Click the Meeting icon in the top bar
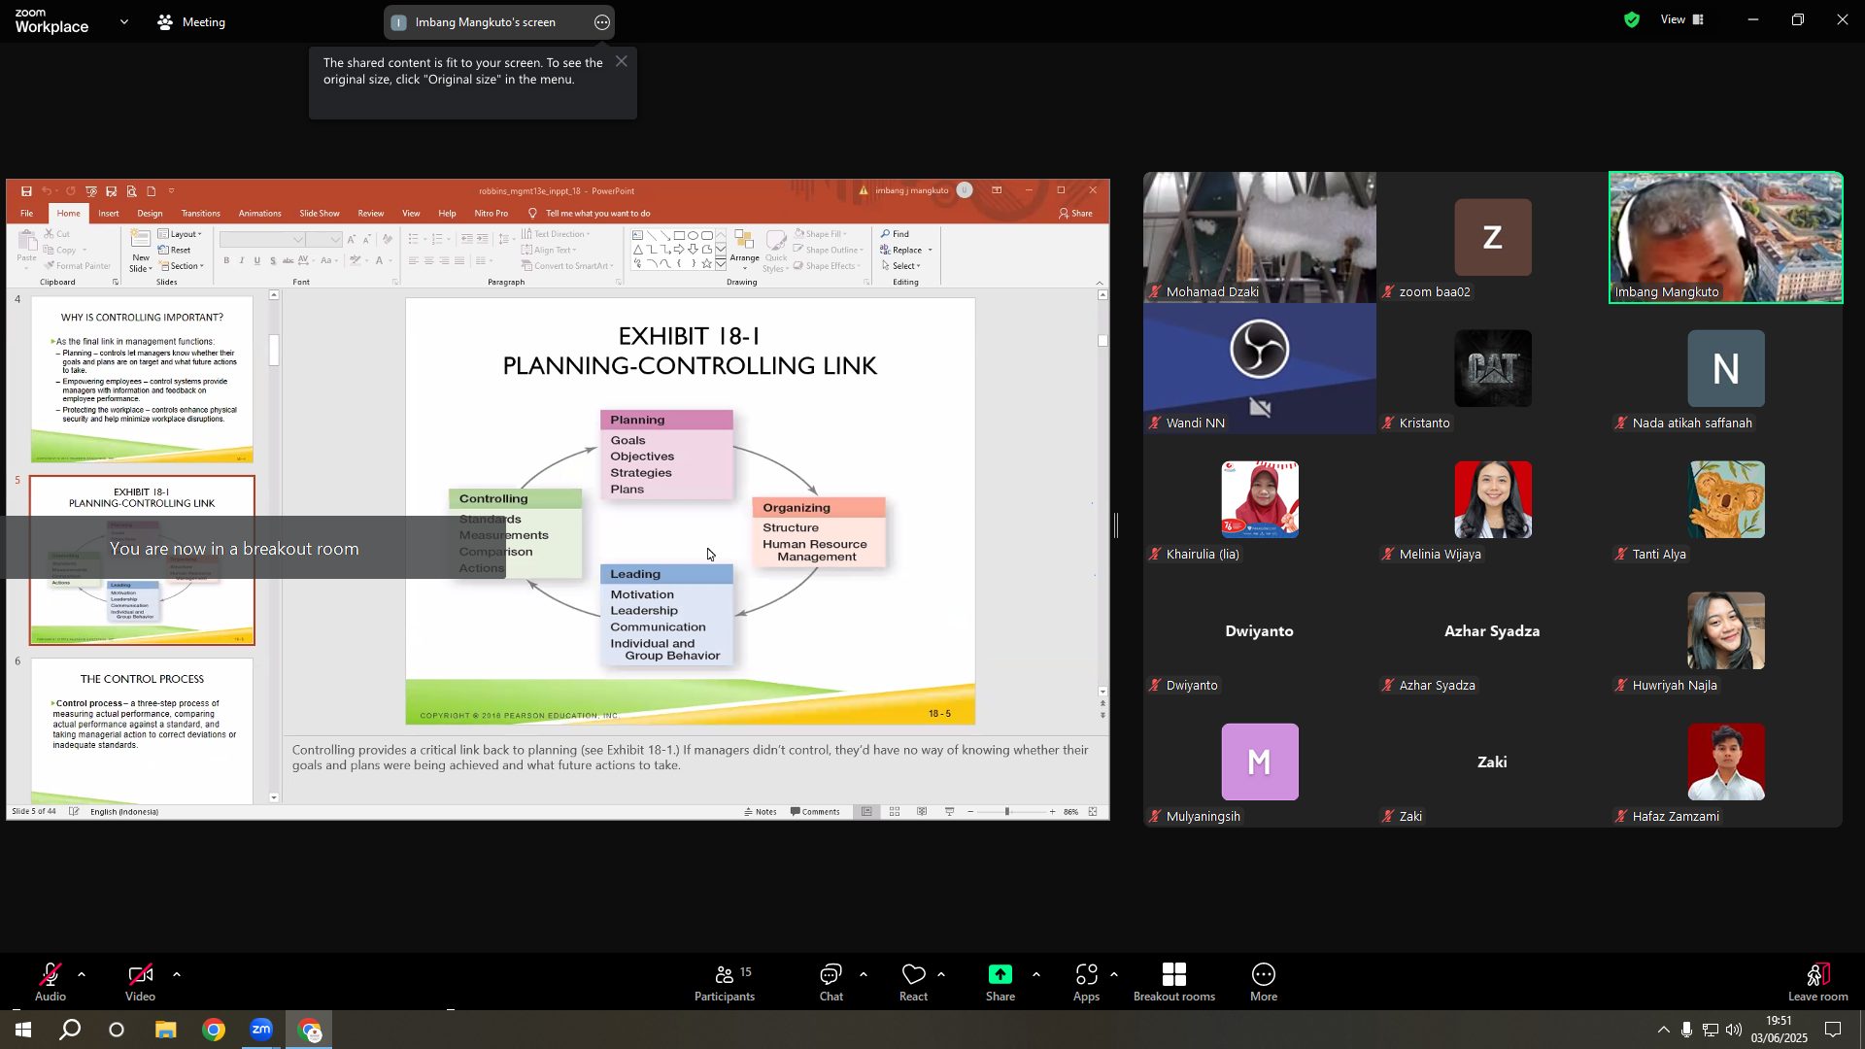Image resolution: width=1865 pixels, height=1049 pixels. point(165,21)
